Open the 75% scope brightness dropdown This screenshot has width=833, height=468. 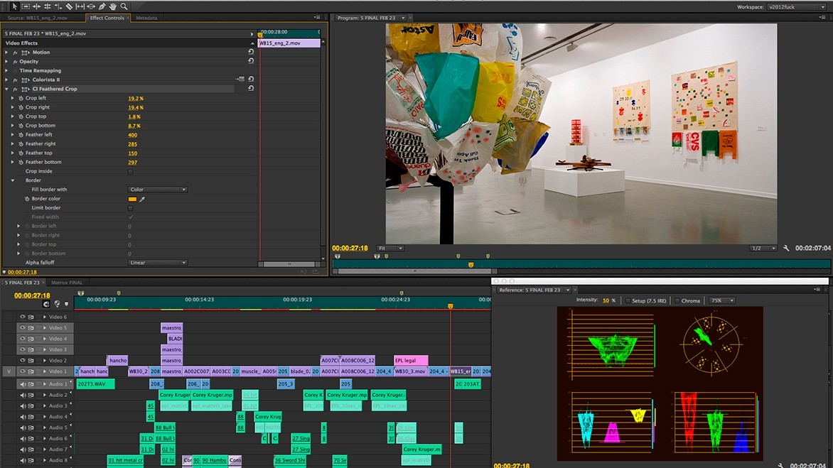[x=722, y=300]
